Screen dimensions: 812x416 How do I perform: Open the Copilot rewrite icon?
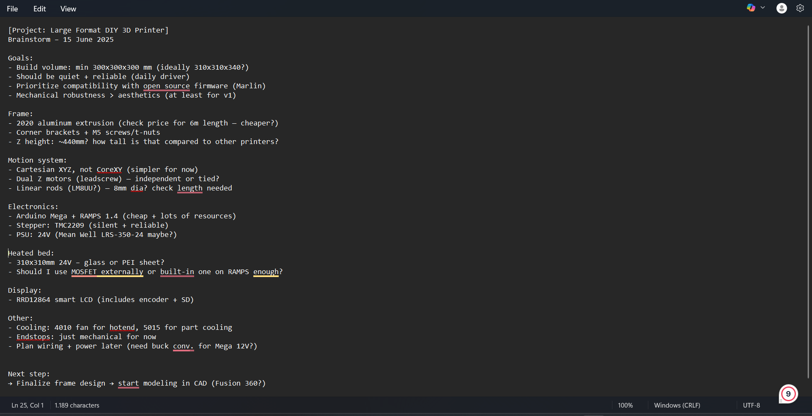751,8
